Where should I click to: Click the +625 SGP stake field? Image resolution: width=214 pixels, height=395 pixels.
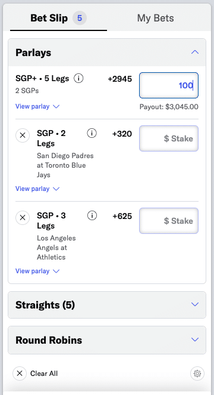(x=169, y=221)
